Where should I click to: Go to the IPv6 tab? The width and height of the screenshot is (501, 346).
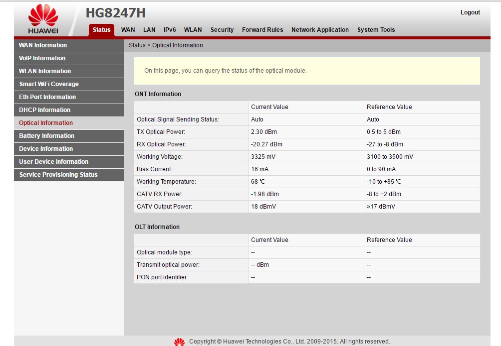tap(170, 30)
